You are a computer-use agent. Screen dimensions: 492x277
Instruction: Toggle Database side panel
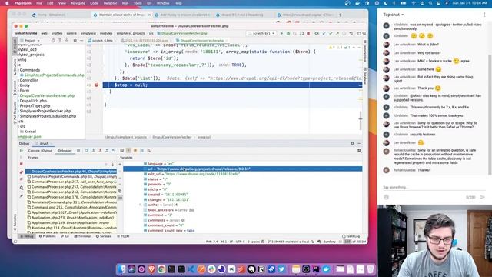tap(365, 75)
